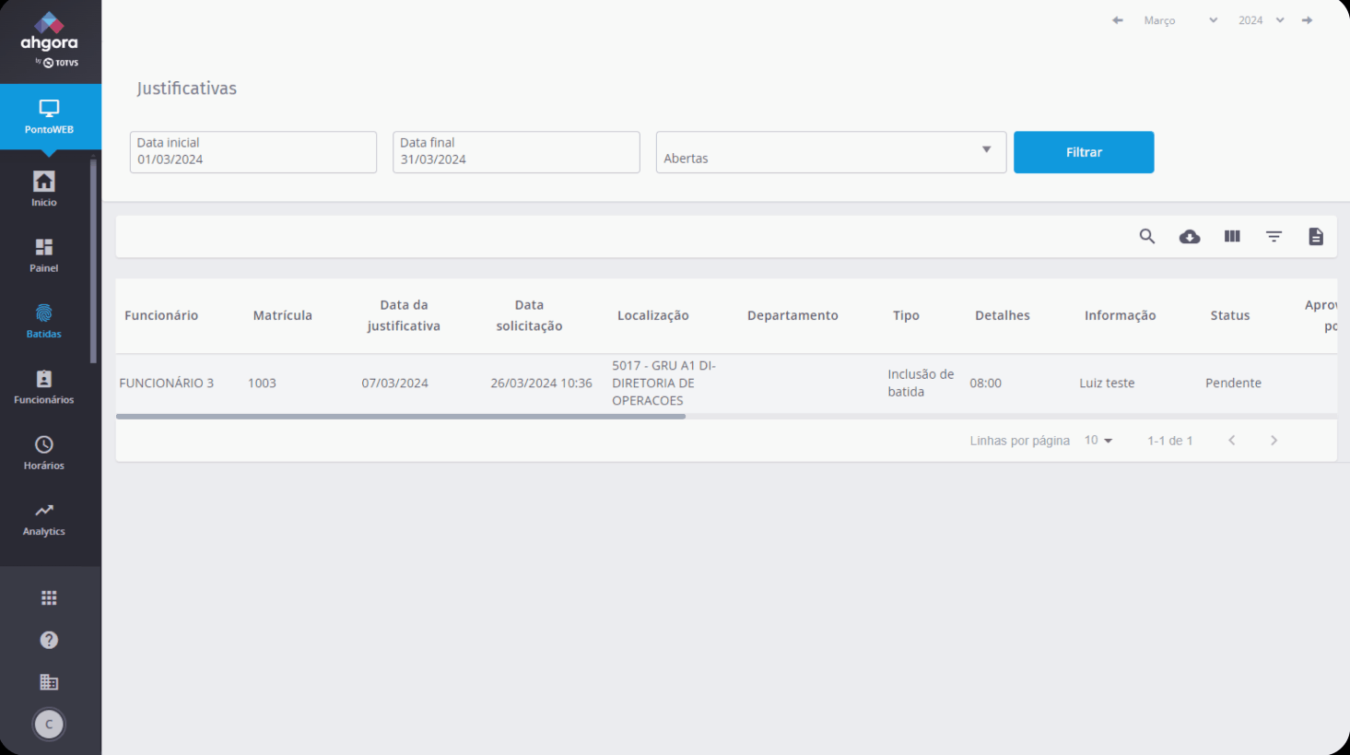Sort by Informação column header
Screen dimensions: 1350x755
click(1120, 315)
